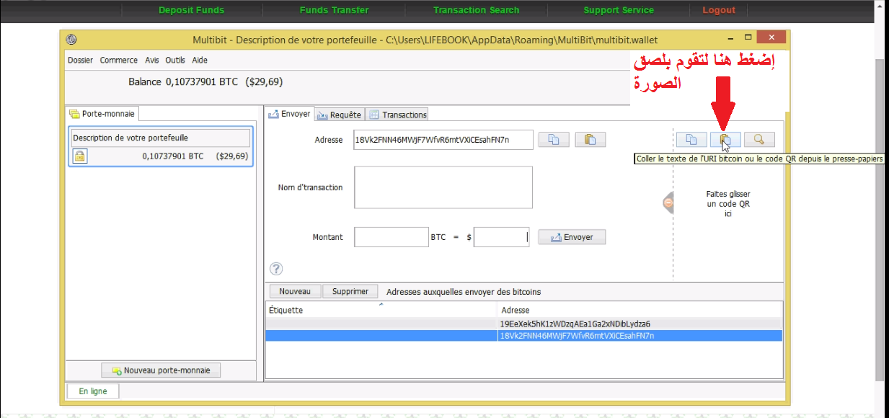Open the Dossier menu
The width and height of the screenshot is (889, 418).
(81, 61)
